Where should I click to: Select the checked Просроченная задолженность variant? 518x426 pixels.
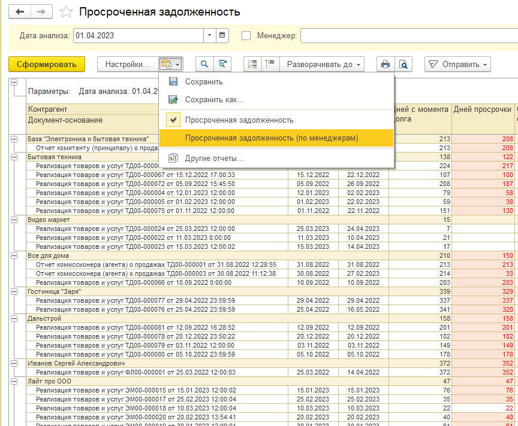pyautogui.click(x=276, y=120)
